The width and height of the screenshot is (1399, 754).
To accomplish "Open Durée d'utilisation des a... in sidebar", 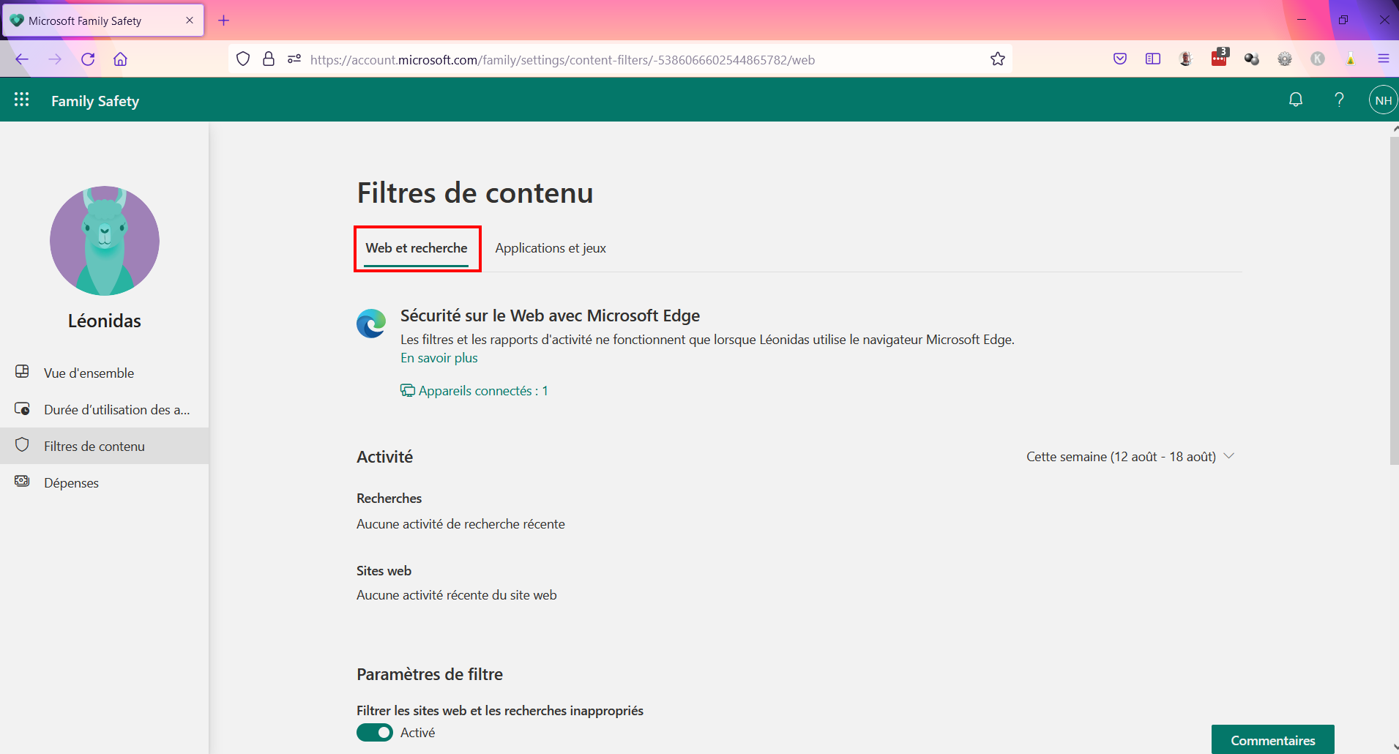I will (x=104, y=409).
